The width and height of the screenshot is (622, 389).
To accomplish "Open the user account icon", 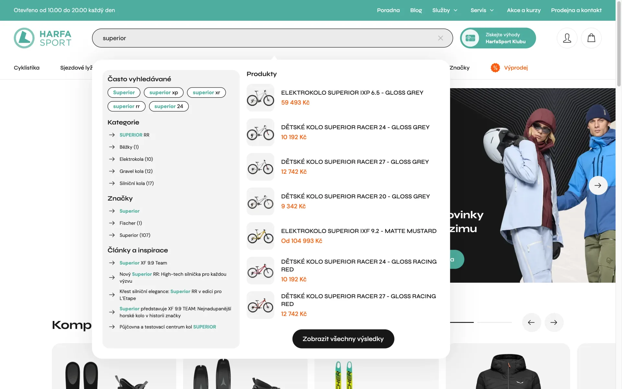I will (x=567, y=38).
